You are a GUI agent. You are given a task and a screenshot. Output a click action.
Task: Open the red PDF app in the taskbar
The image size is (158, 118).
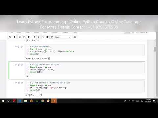14,101
